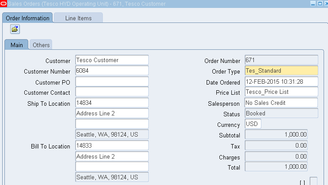The height and width of the screenshot is (185, 328).
Task: Click the Tax field value 0.00
Action: click(x=276, y=145)
